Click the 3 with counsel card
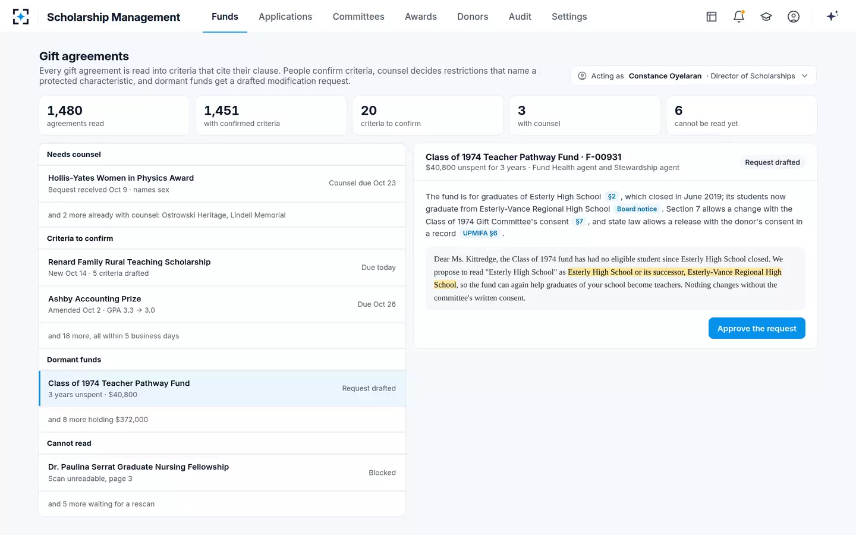Image resolution: width=856 pixels, height=535 pixels. point(585,115)
